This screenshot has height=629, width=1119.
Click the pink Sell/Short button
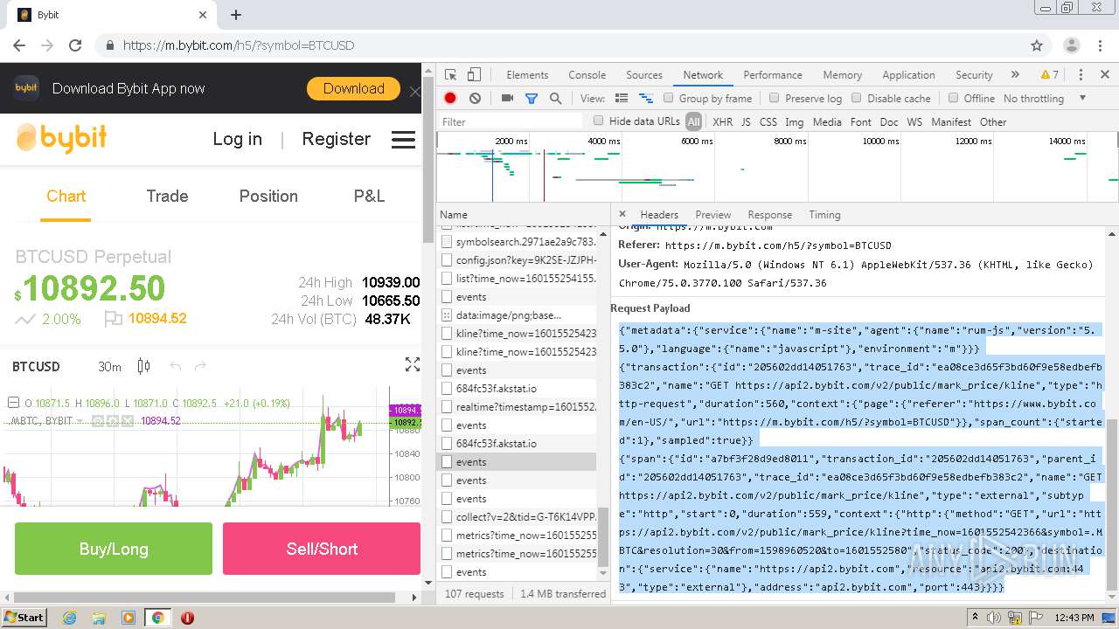(322, 549)
